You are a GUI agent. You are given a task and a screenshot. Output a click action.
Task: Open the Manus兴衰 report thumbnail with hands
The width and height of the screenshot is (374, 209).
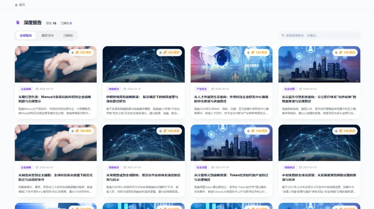point(56,64)
